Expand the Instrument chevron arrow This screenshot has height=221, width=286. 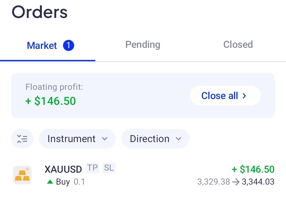pos(105,139)
